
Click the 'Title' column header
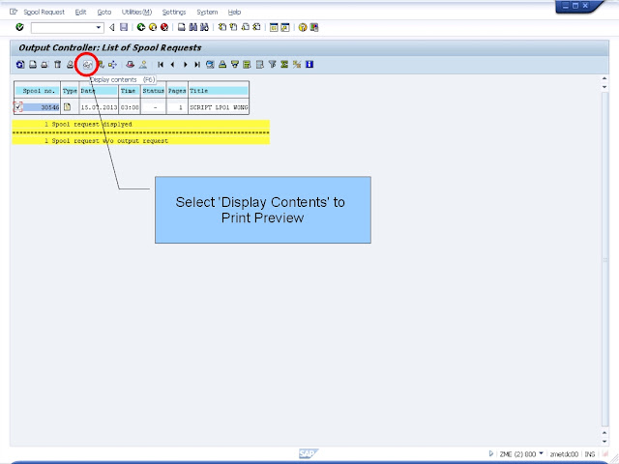[x=219, y=91]
